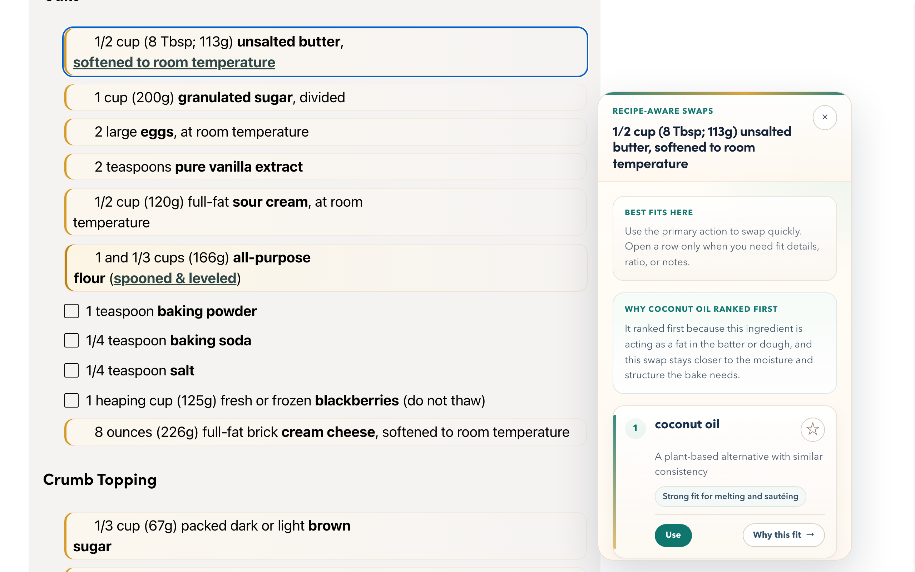This screenshot has height=572, width=915.
Task: Star the coconut oil suggestion
Action: click(x=812, y=429)
